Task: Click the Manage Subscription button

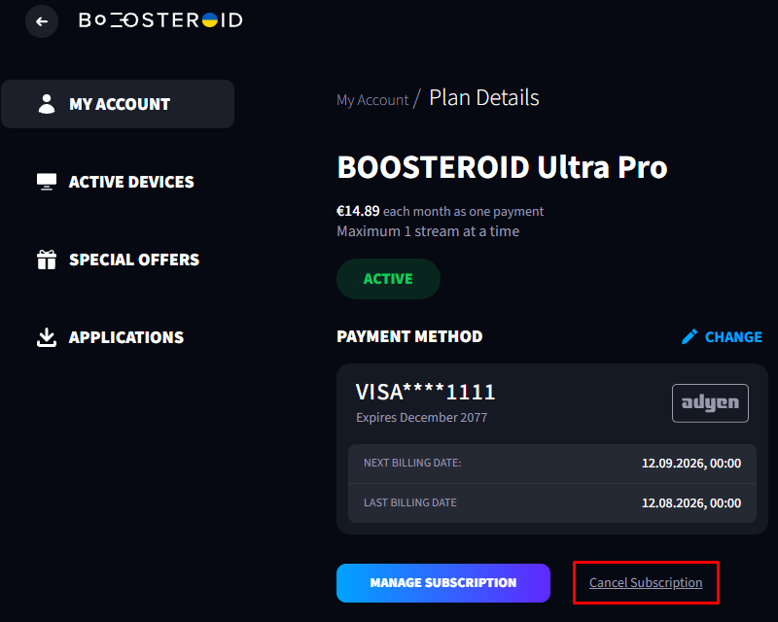Action: (443, 583)
